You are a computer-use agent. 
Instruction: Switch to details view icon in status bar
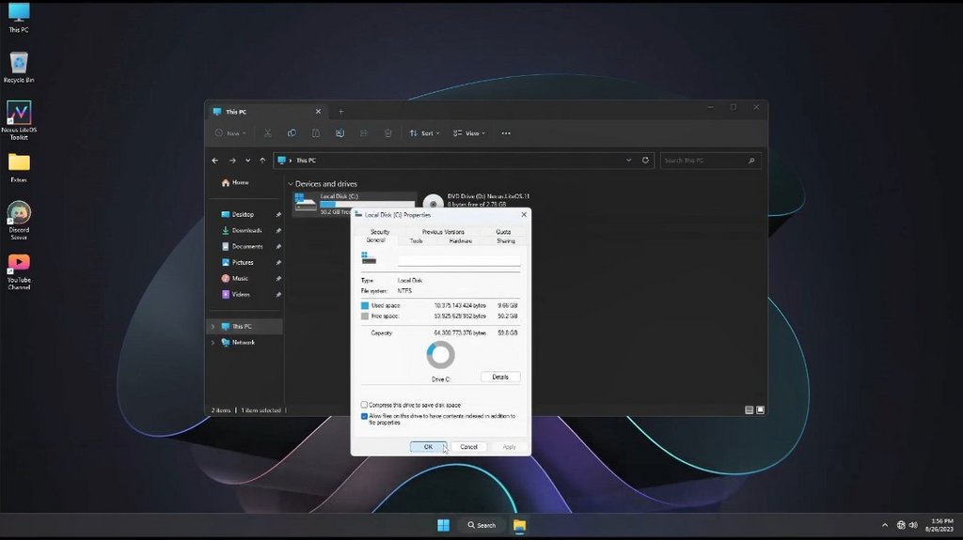pyautogui.click(x=750, y=409)
